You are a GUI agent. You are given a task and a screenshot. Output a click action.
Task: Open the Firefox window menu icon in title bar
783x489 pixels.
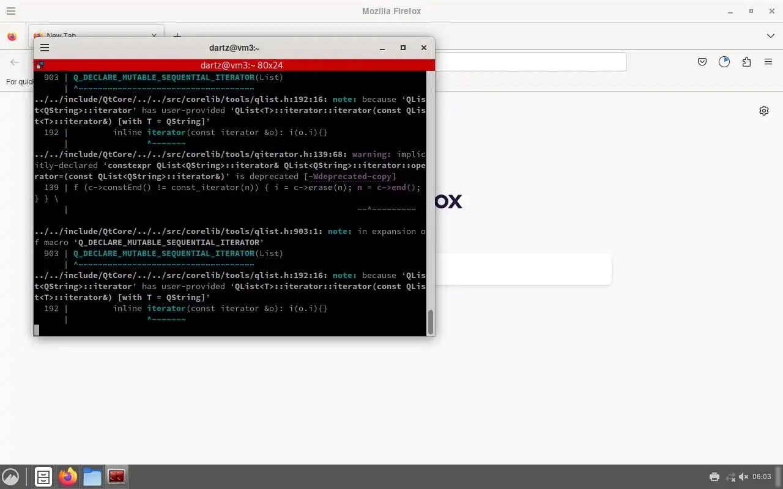11,11
